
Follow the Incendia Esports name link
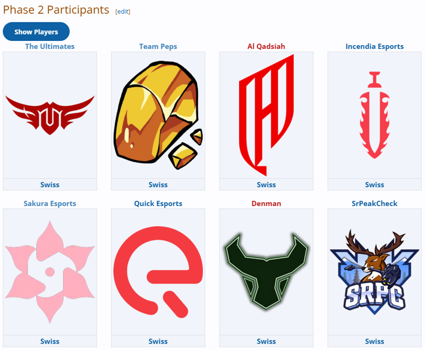(x=375, y=46)
